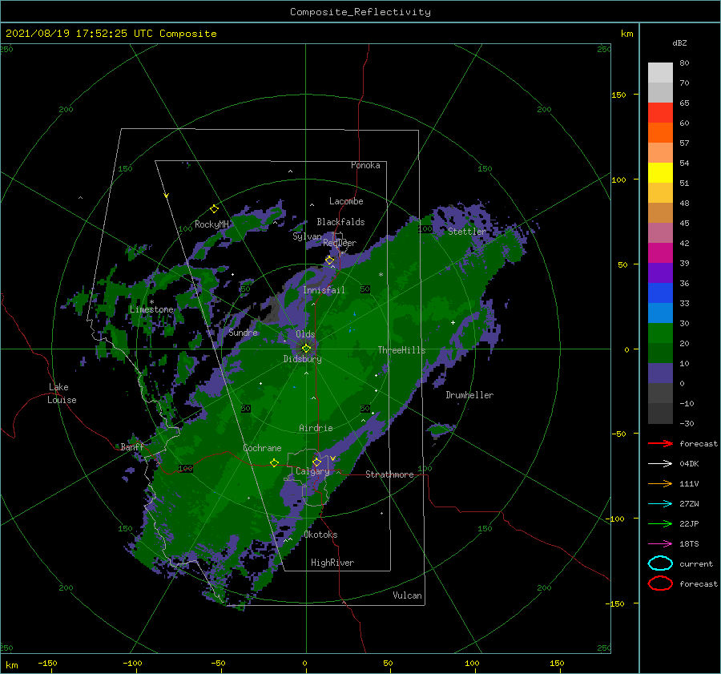Click the Vulcan label
The width and height of the screenshot is (721, 674).
pos(408,595)
